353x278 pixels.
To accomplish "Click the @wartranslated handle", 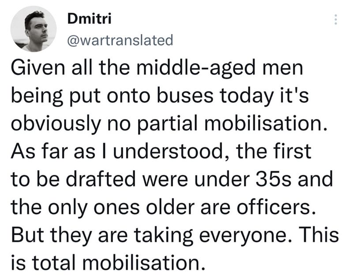I will [120, 41].
